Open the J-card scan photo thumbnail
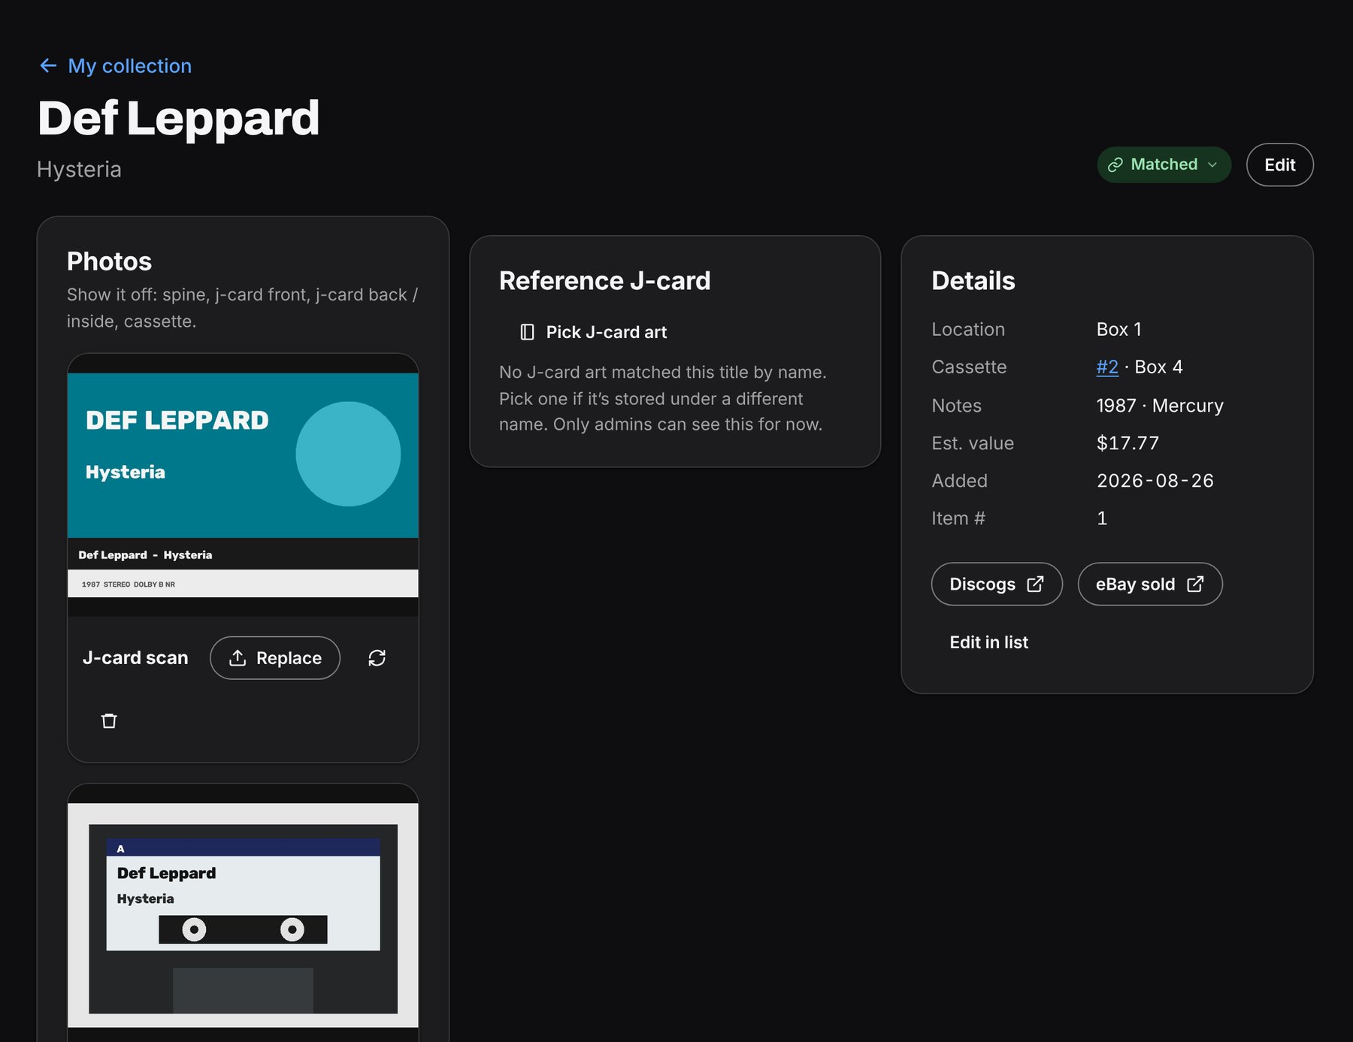The image size is (1353, 1042). 243,485
